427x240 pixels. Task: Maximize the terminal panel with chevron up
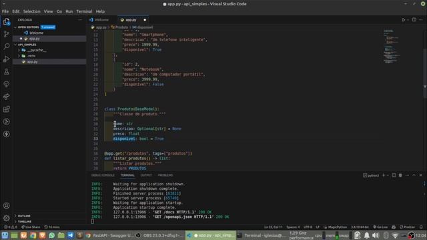[x=414, y=175]
